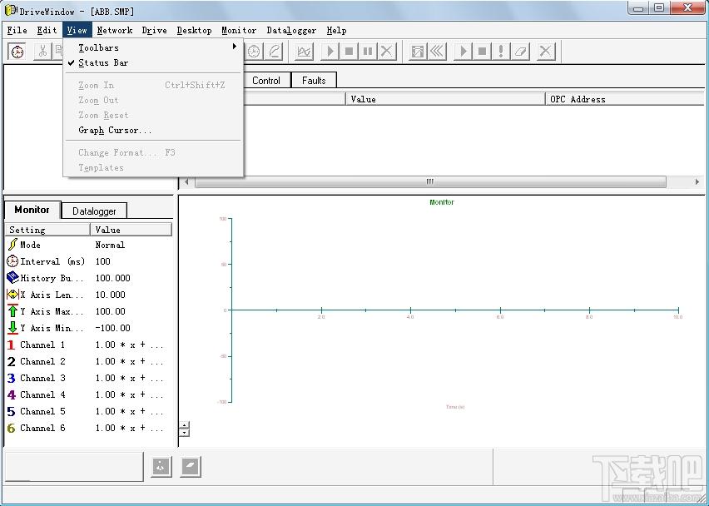The width and height of the screenshot is (709, 506).
Task: Start the datalogger with the play button after the double-arrow
Action: pos(463,52)
